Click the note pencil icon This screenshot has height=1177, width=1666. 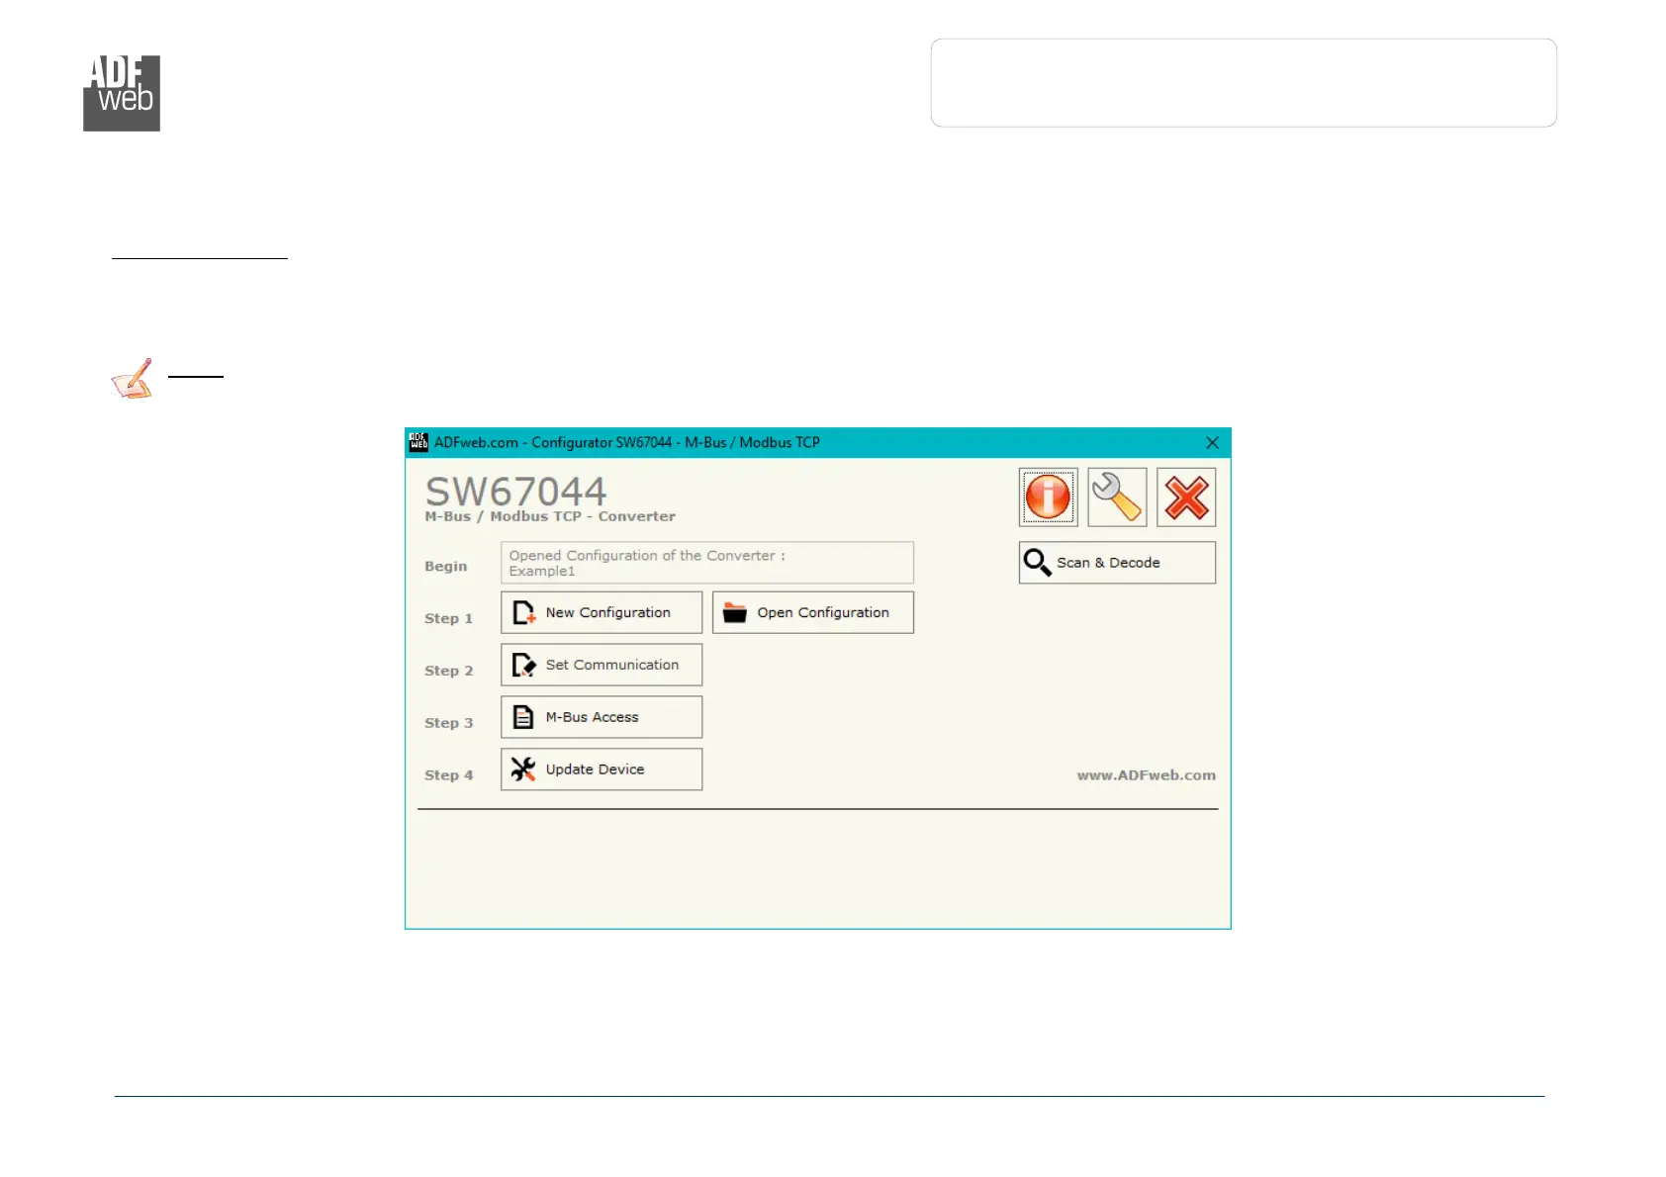click(x=133, y=378)
